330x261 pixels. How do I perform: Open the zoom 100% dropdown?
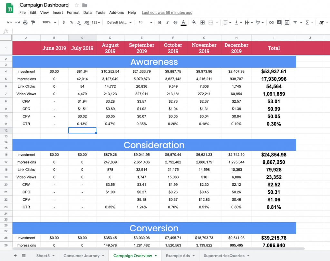pos(49,23)
